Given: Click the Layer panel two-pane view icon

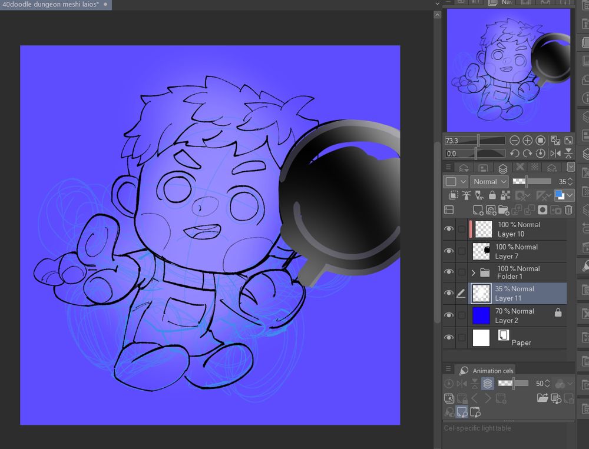Looking at the screenshot, I should (x=449, y=210).
